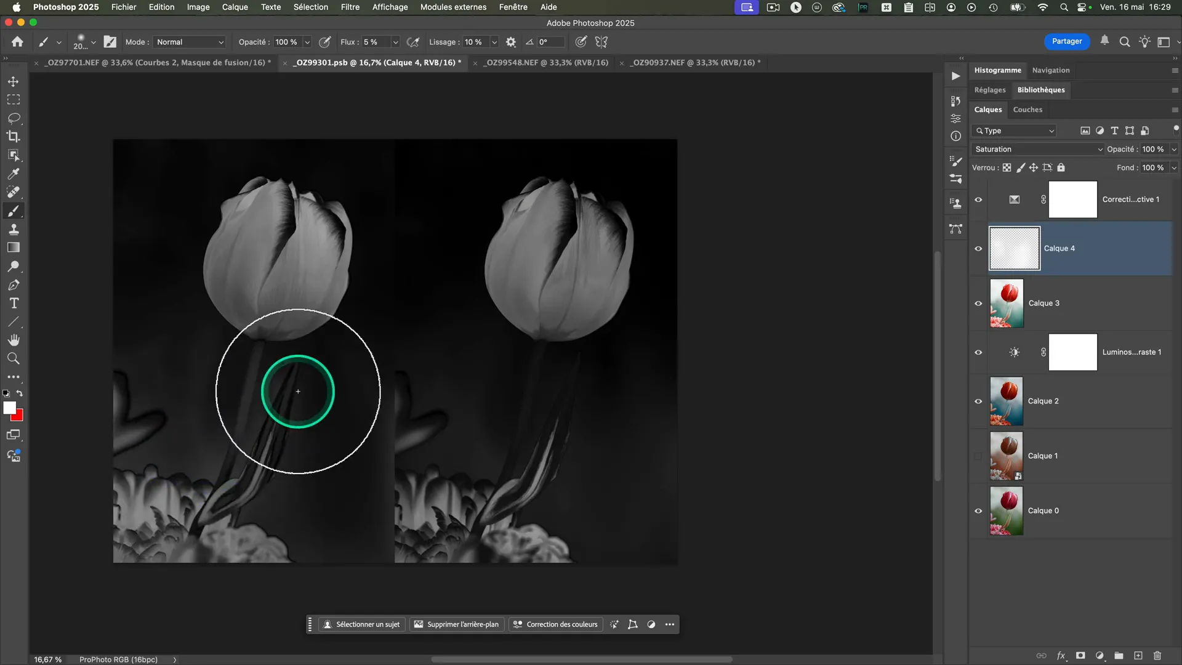
Task: Create new adjustment layer icon
Action: tap(1100, 656)
